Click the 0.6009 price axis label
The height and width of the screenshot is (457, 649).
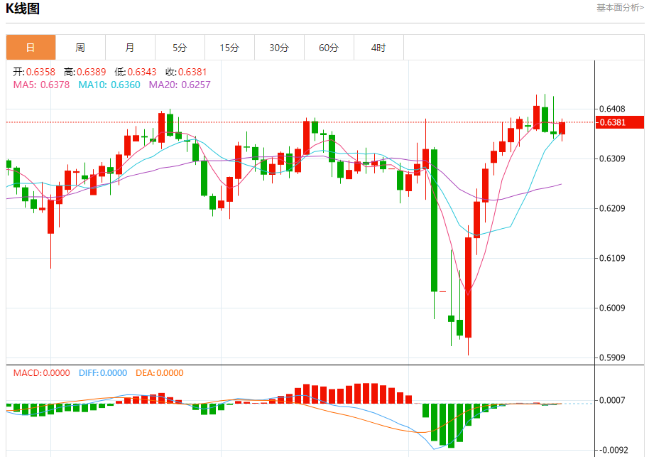[x=612, y=308]
